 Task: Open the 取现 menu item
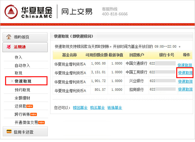(x=18, y=73)
